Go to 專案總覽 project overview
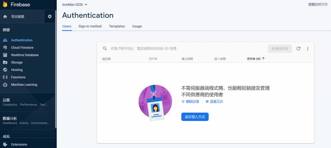The height and width of the screenshot is (148, 331). point(18,17)
